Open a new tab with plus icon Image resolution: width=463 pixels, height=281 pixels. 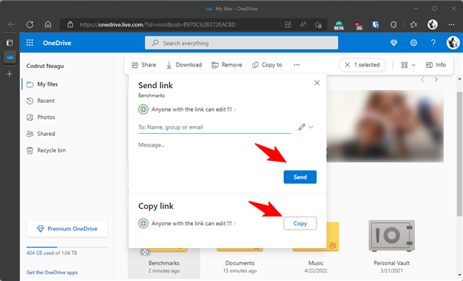click(9, 74)
